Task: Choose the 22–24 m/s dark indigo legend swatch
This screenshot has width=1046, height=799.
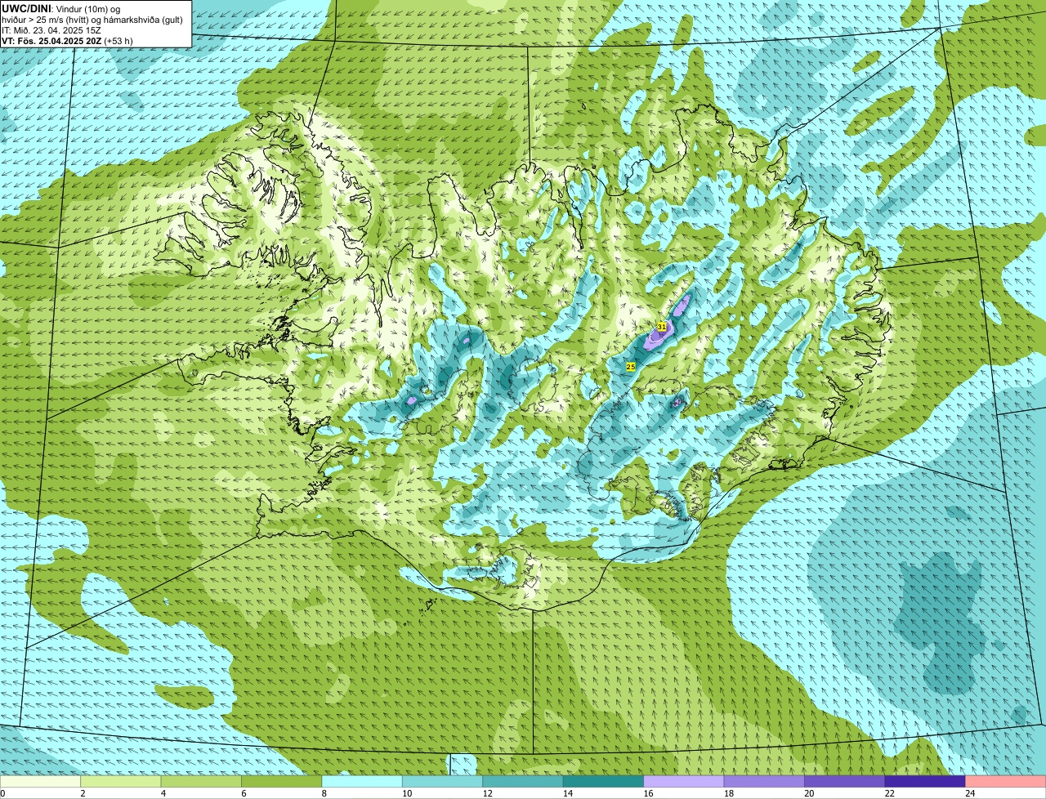Action: tap(926, 781)
